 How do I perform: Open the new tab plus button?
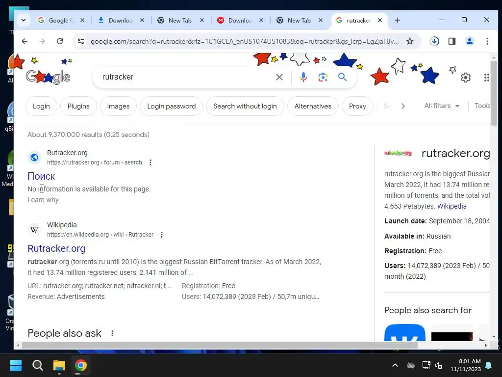point(397,20)
